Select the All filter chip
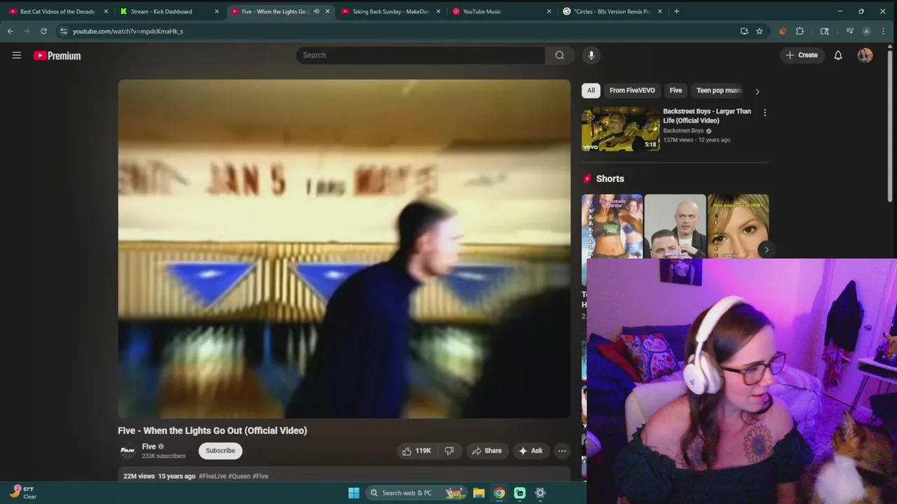Image resolution: width=897 pixels, height=504 pixels. pyautogui.click(x=591, y=90)
